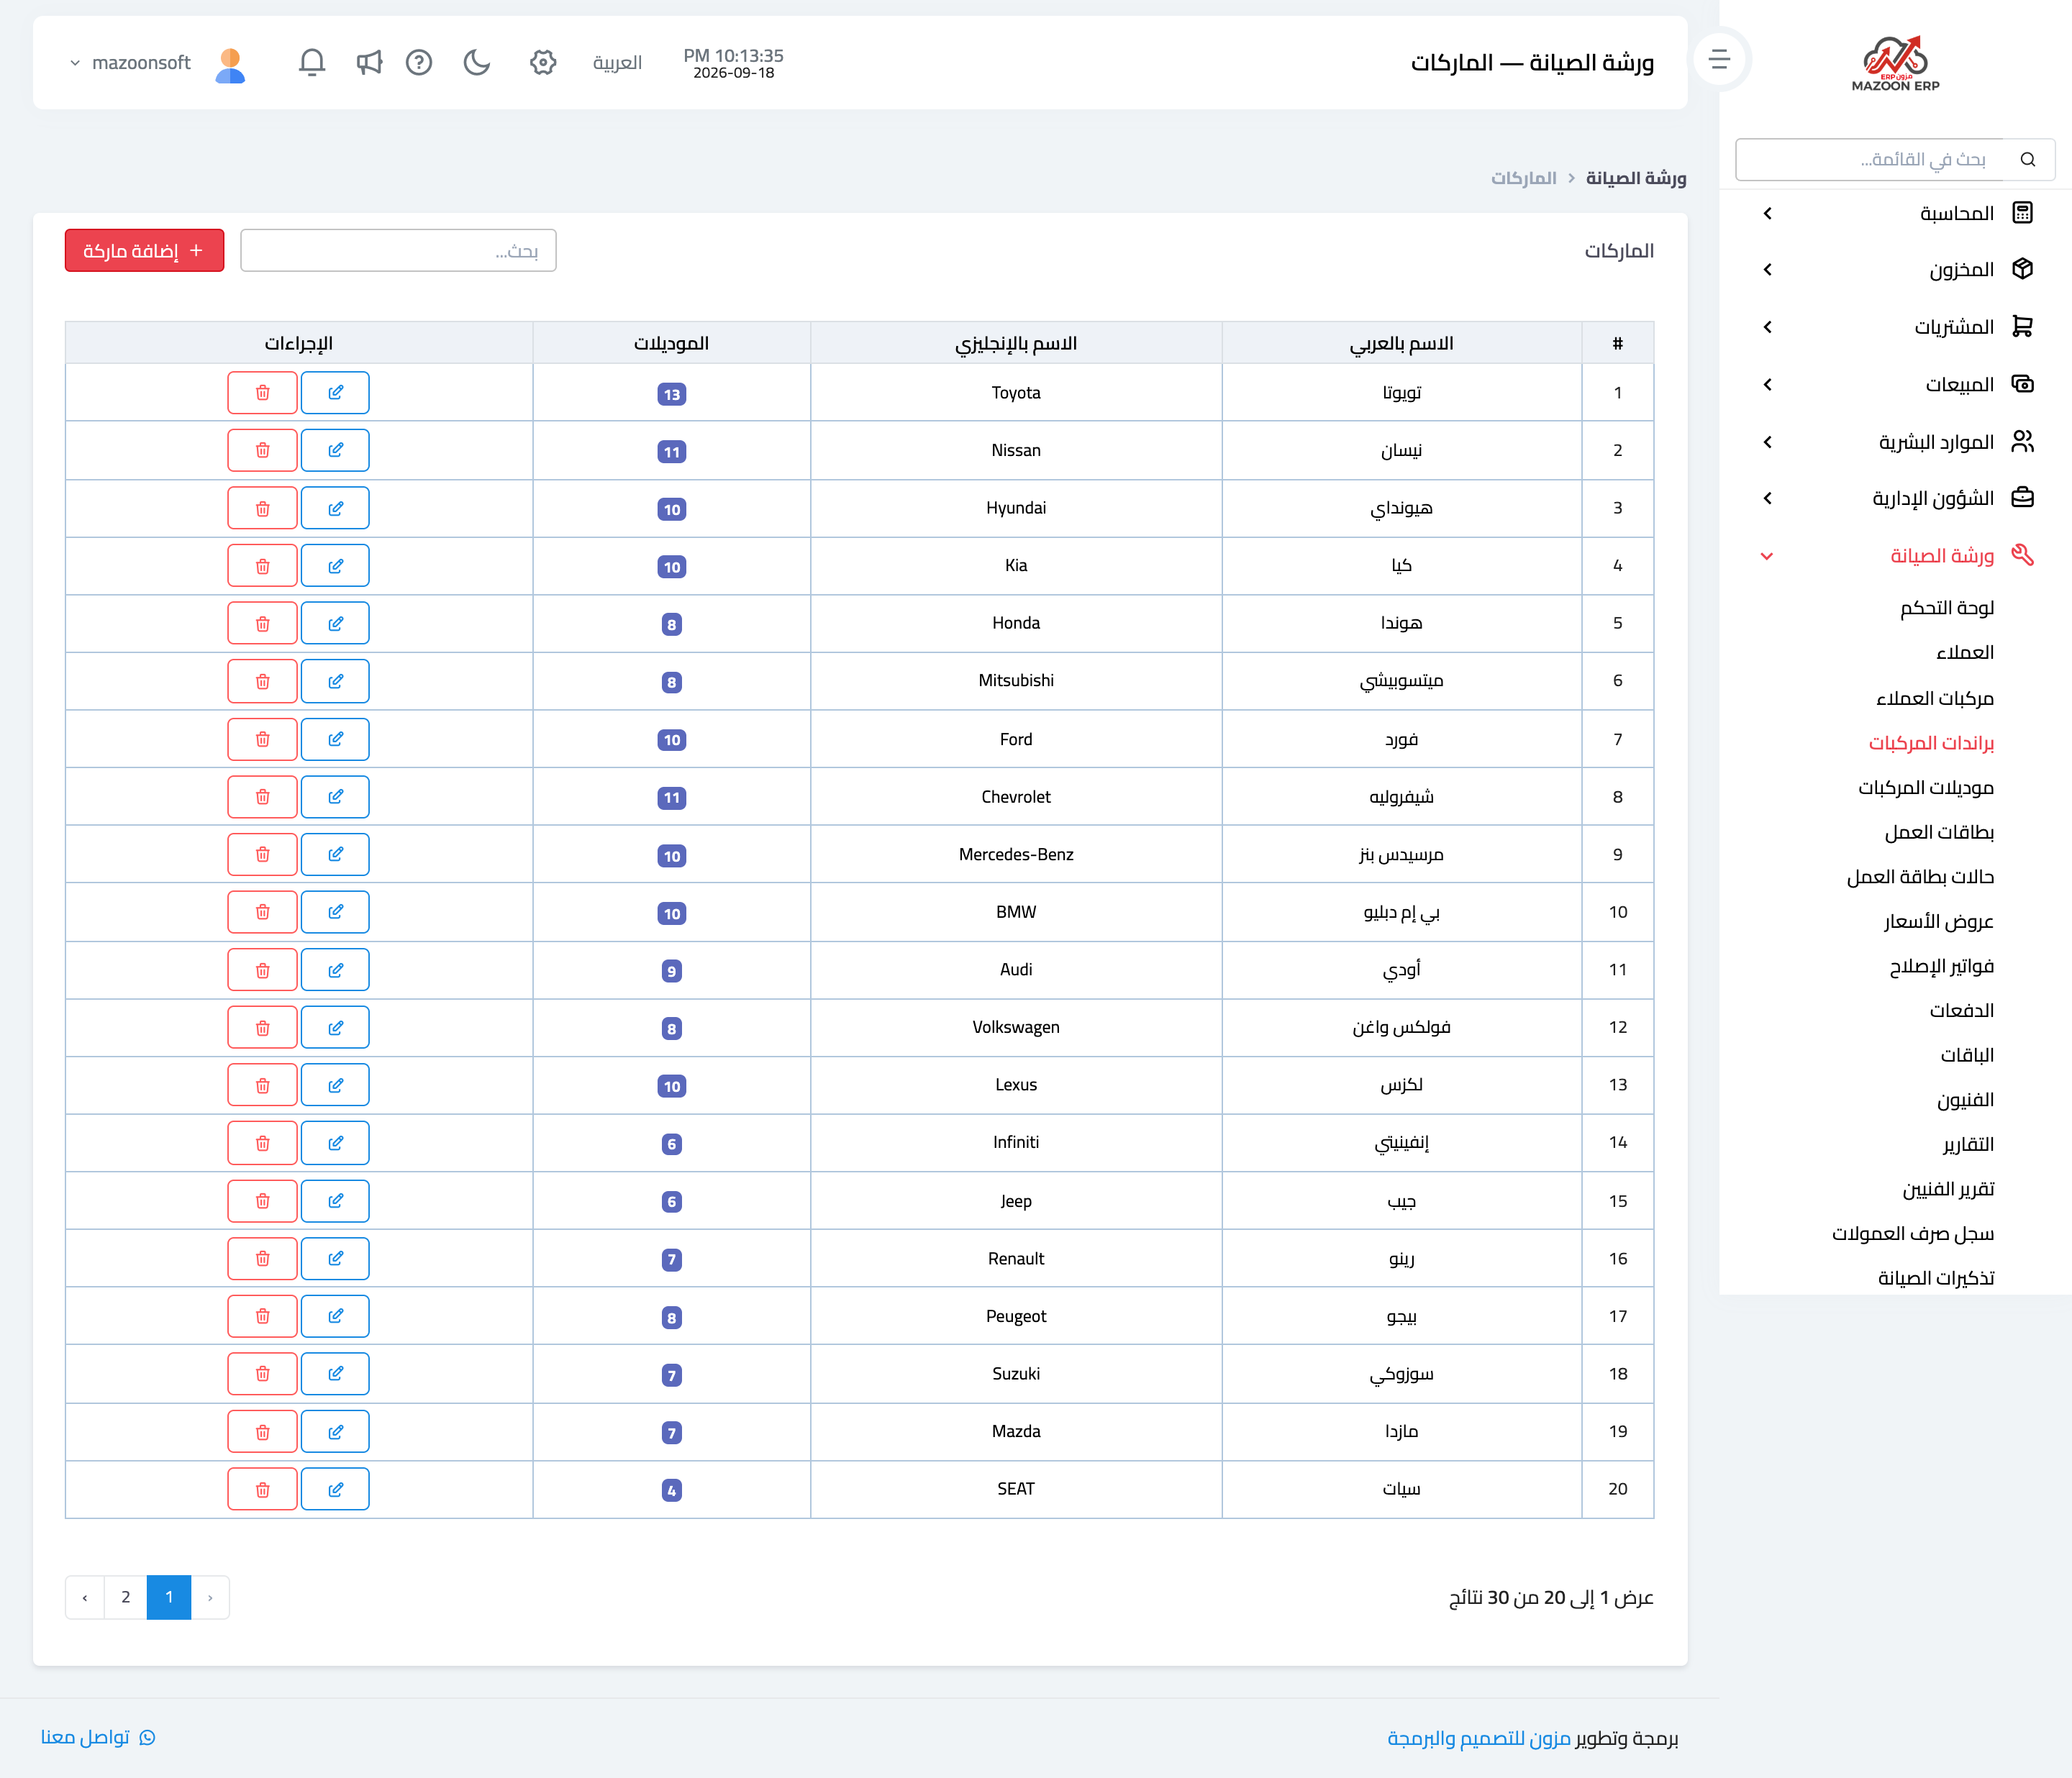Delete the Mercedes-Benz brand
2072x1778 pixels.
[x=262, y=855]
